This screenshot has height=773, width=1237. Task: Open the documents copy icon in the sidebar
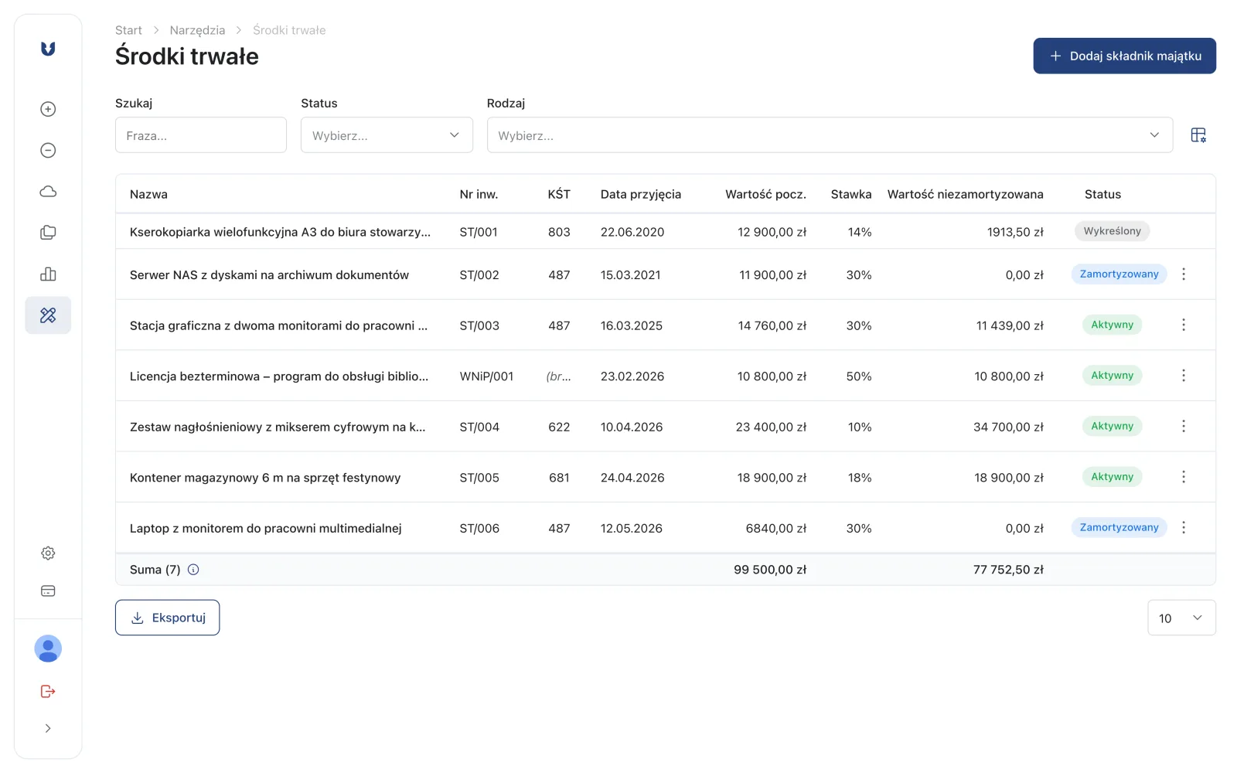click(x=48, y=233)
